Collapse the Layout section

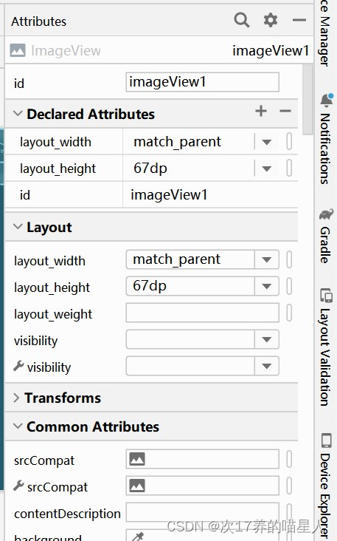click(x=18, y=227)
